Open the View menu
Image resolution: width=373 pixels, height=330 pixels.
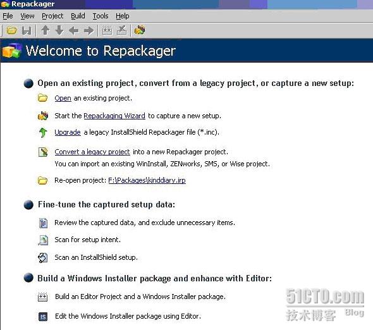27,16
